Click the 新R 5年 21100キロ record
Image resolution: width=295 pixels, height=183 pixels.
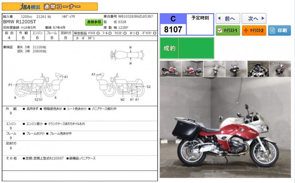coord(32,47)
